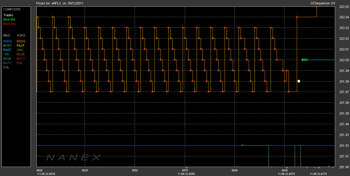Click PHIL in the ASKS column
The height and width of the screenshot is (176, 350).
click(20, 63)
